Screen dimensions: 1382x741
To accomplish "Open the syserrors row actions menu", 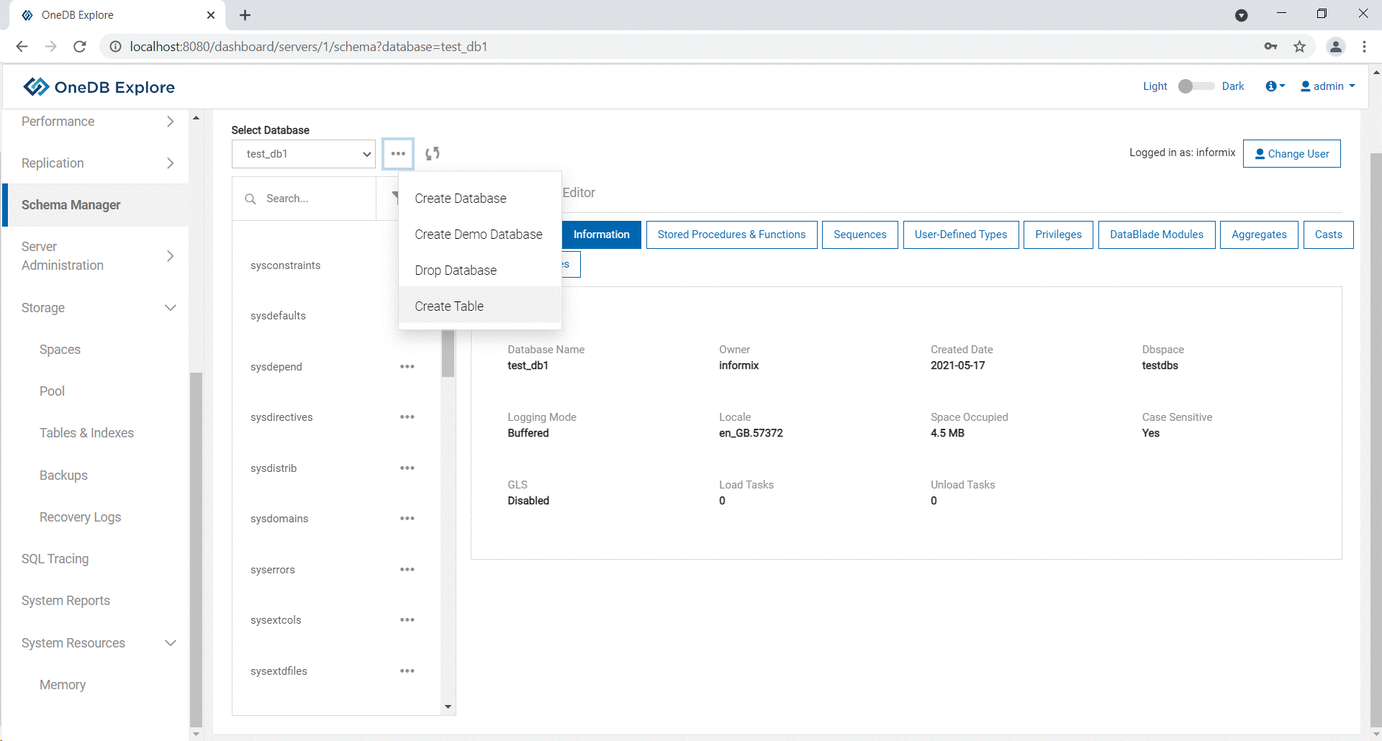I will [407, 570].
